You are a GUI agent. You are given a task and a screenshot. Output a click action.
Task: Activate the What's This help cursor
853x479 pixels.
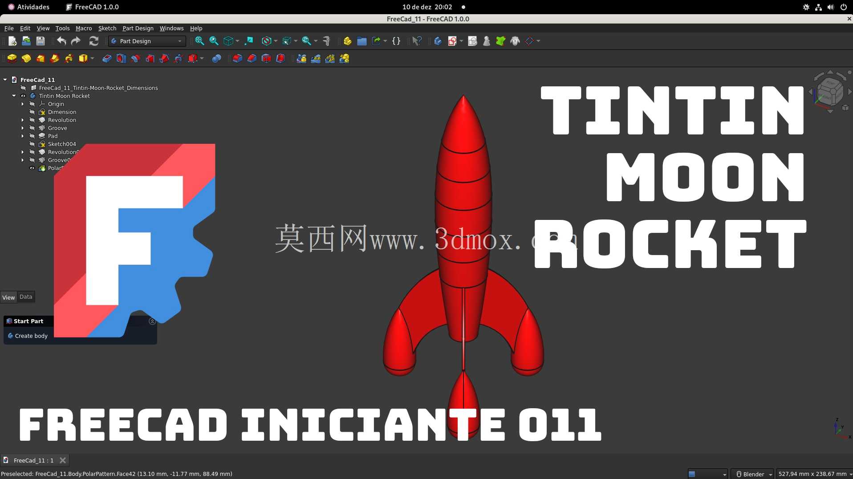[x=417, y=41]
